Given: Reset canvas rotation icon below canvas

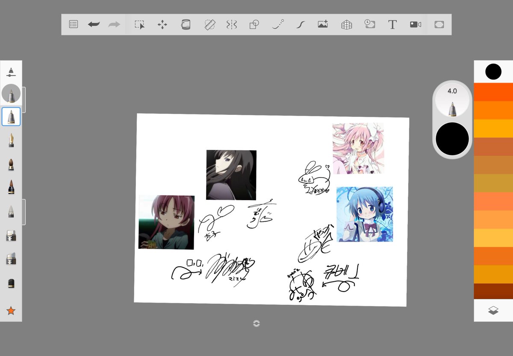Looking at the screenshot, I should coord(256,324).
